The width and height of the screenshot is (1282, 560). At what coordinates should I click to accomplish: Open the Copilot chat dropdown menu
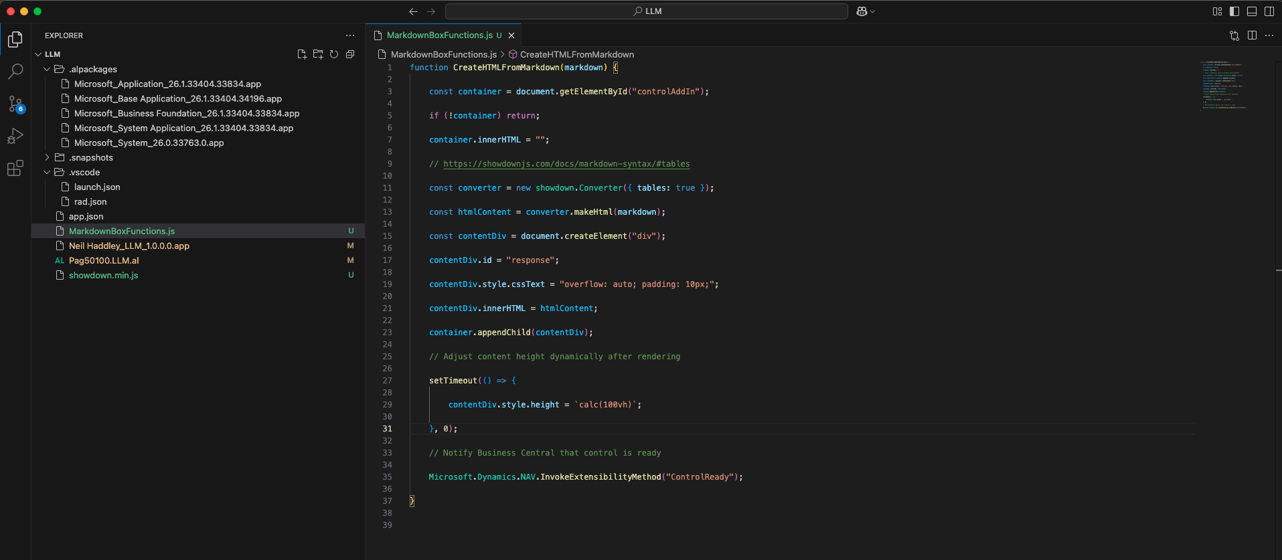click(x=872, y=11)
